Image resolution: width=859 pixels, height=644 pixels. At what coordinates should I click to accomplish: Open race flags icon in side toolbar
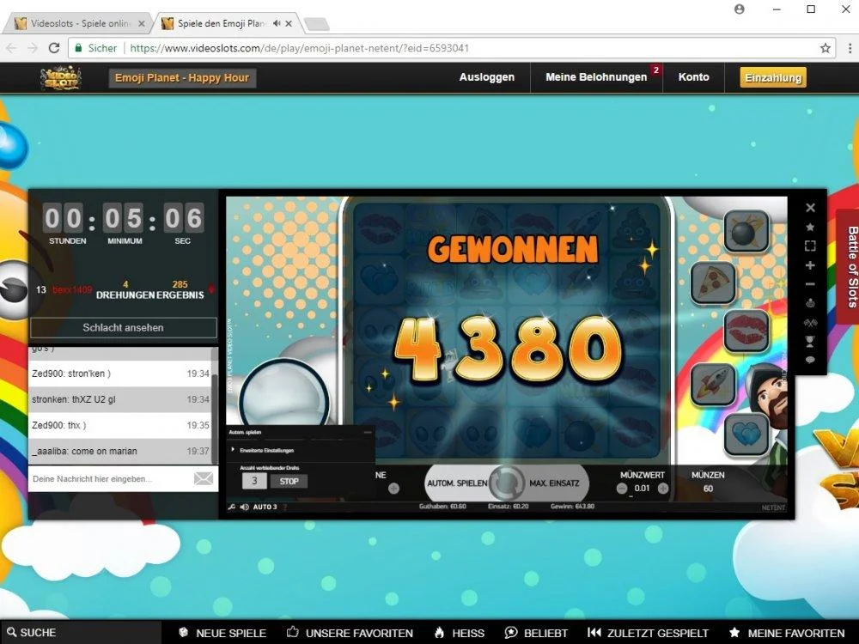pyautogui.click(x=810, y=323)
